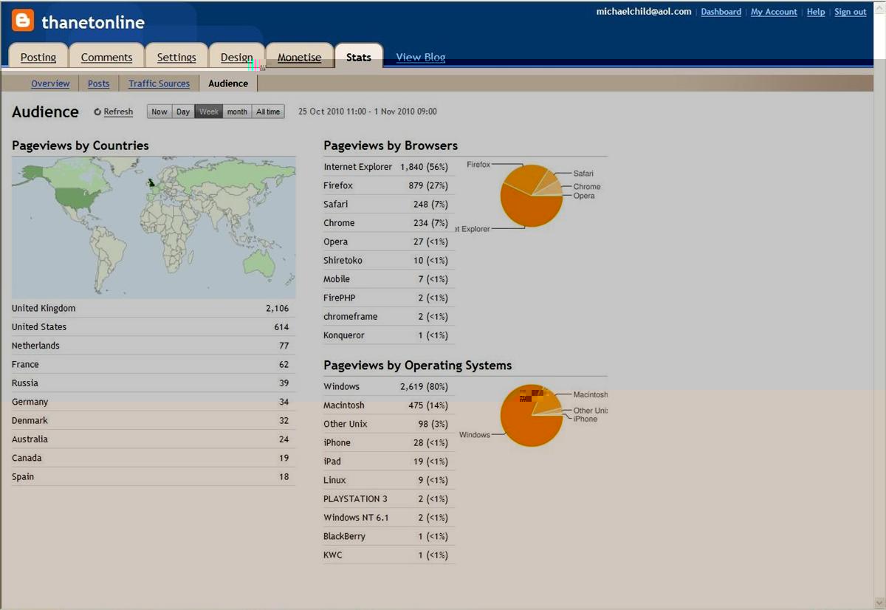This screenshot has width=886, height=610.
Task: Go to the Posts stats subtab
Action: (x=98, y=83)
